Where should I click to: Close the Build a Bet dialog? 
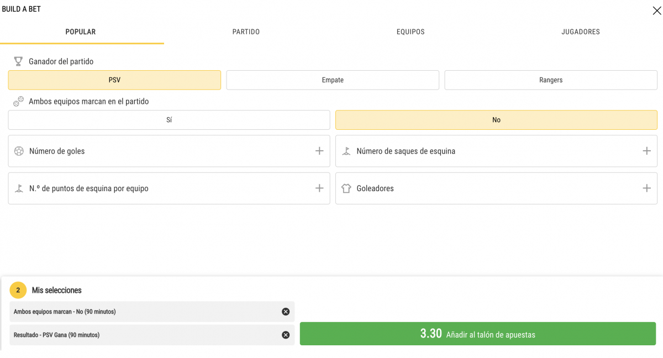656,10
